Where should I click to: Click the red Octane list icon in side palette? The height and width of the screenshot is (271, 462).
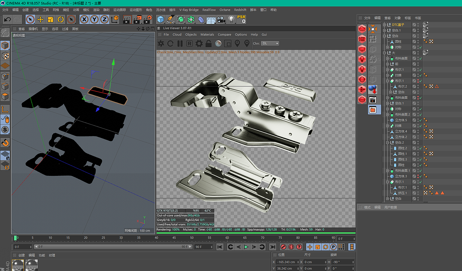coord(362,39)
